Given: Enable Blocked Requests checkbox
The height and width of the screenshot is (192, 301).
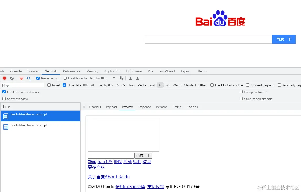Looking at the screenshot, I should point(248,85).
